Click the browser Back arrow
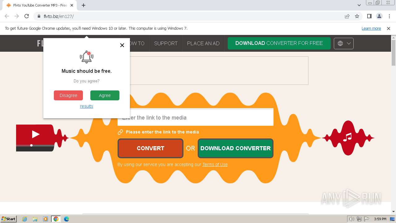Viewport: 396px width, 223px height. click(x=7, y=16)
